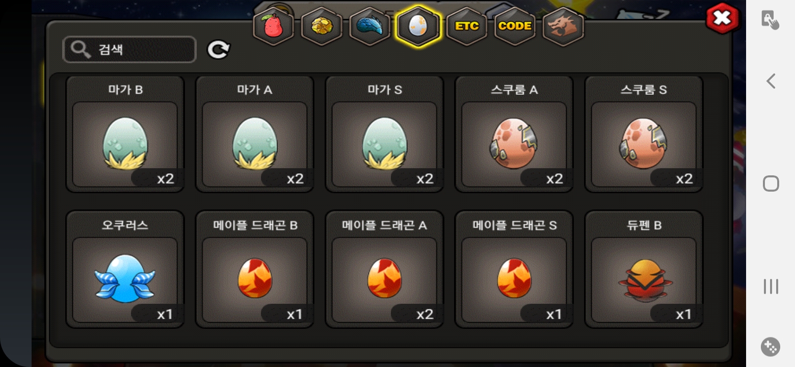Select the 마가 B egg
The width and height of the screenshot is (795, 367).
point(125,134)
